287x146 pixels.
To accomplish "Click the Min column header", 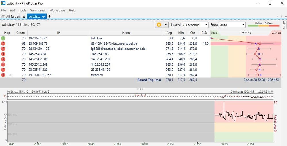I will pyautogui.click(x=181, y=33).
